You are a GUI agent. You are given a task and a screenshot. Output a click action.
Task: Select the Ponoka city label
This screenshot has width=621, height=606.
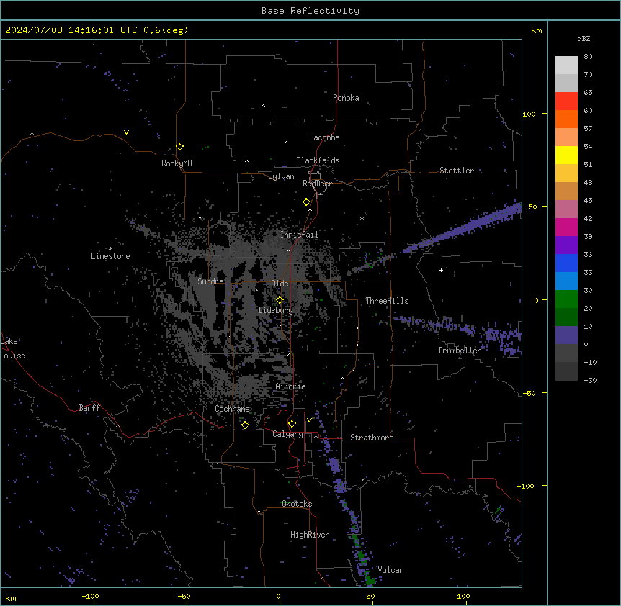[x=346, y=98]
